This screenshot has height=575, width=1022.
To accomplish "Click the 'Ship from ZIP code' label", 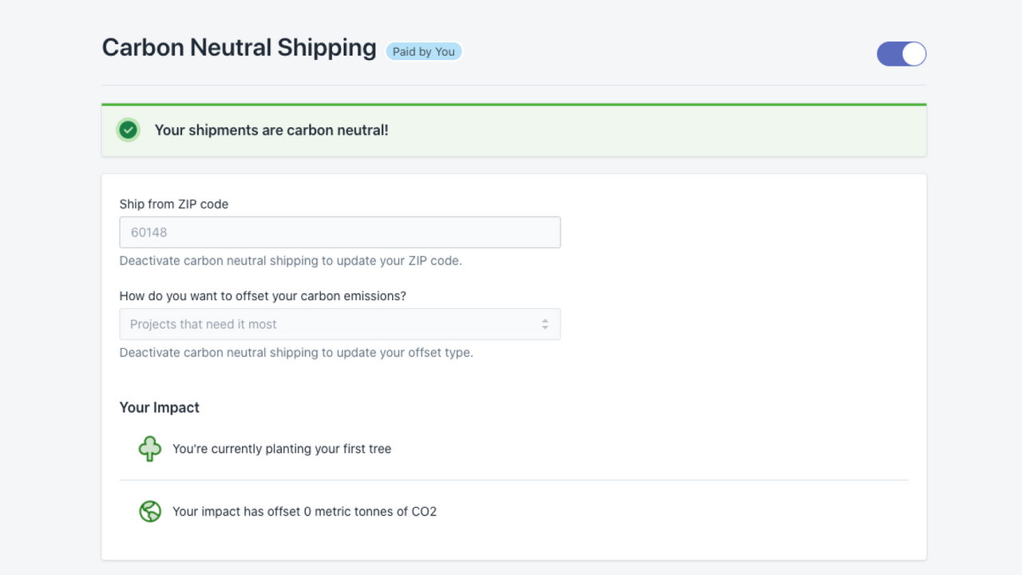I will click(x=174, y=204).
